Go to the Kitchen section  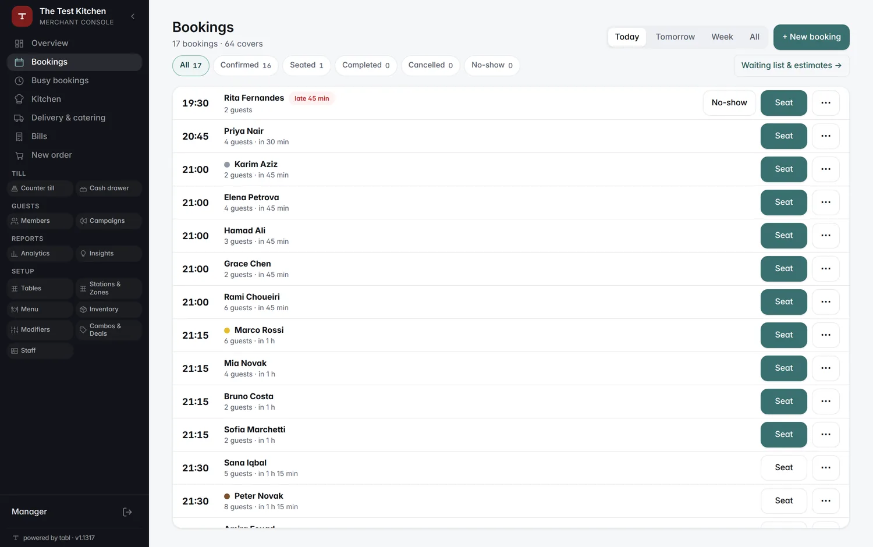tap(74, 99)
